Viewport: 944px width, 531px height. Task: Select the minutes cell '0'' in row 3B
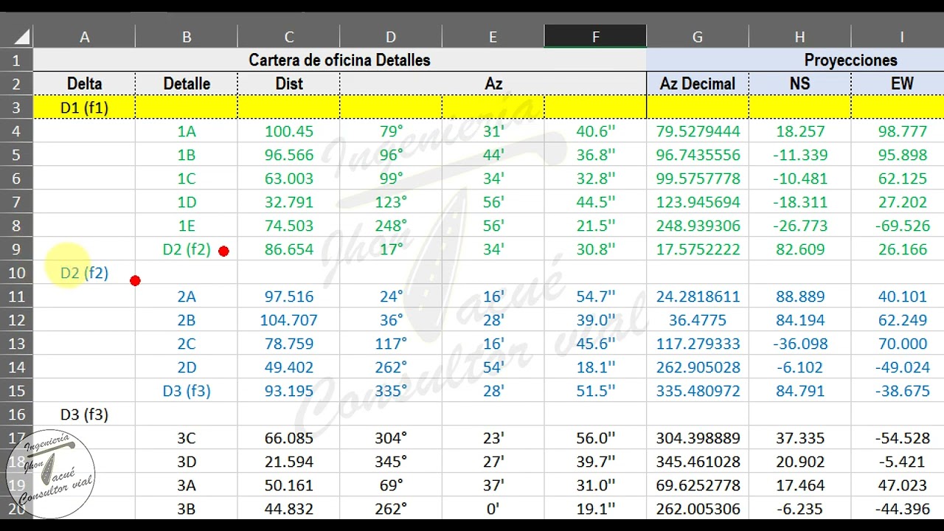click(493, 508)
